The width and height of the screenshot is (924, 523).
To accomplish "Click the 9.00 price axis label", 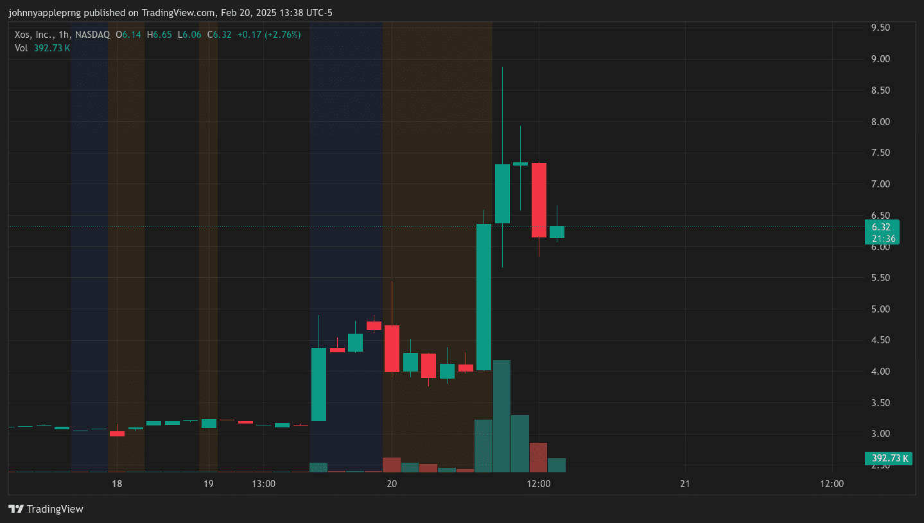I will 880,59.
